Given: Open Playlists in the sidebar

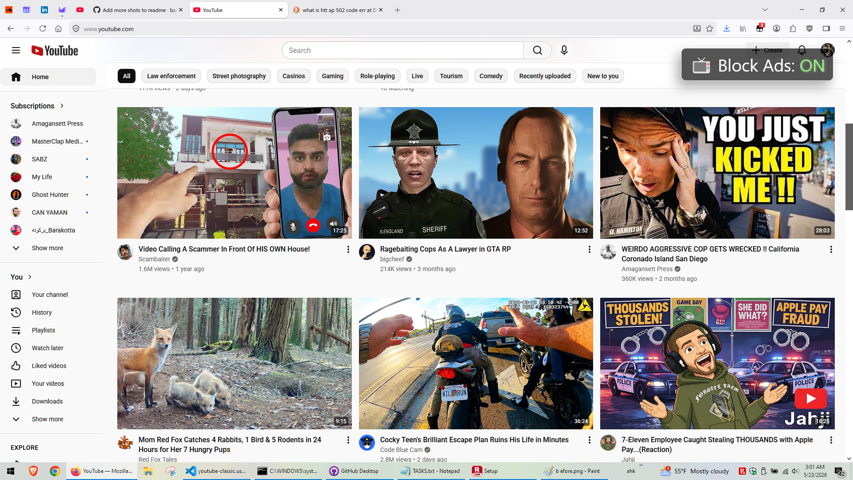Looking at the screenshot, I should pos(44,330).
